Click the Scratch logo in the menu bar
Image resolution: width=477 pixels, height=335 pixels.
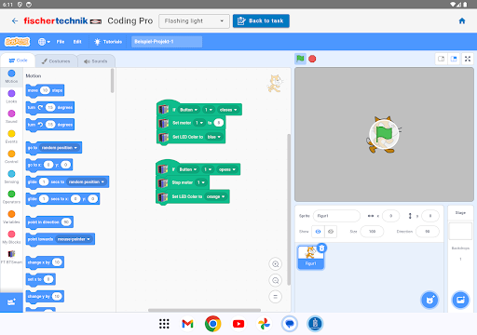coord(17,42)
